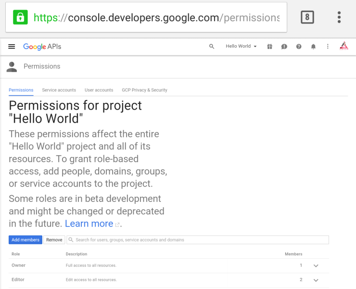Click the search magnifier icon in header
The height and width of the screenshot is (289, 356).
[x=212, y=47]
